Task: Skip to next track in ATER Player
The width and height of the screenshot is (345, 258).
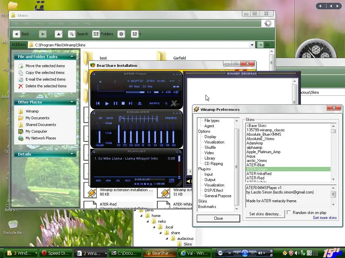Action: 131,103
